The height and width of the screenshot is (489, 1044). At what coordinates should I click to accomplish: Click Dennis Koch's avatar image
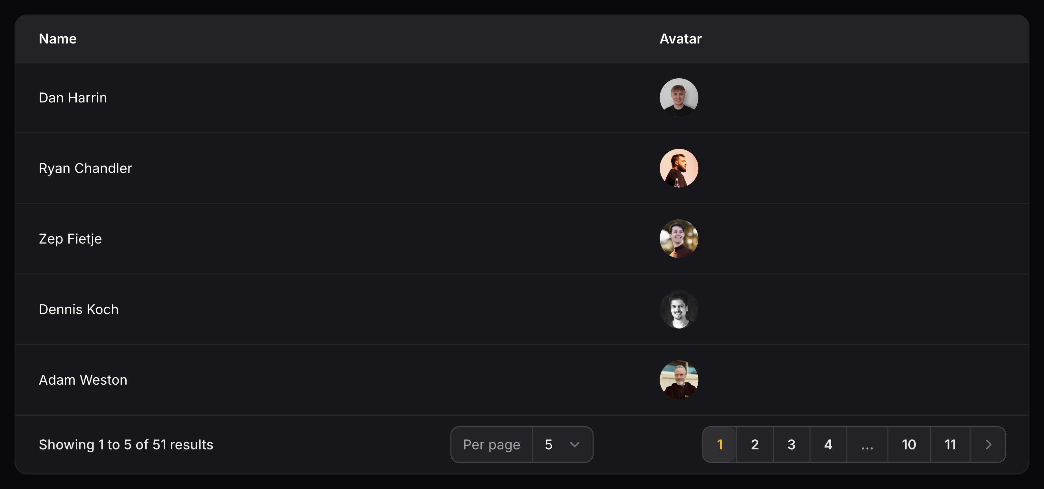click(679, 309)
